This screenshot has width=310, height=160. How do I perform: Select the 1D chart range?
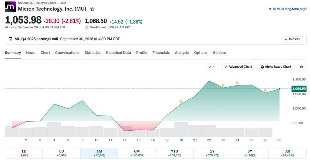[24, 153]
